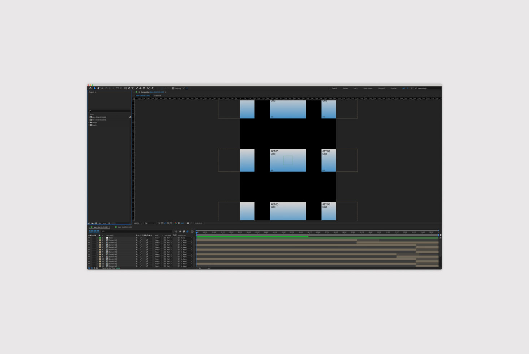Click the new folder icon in Project panel
529x354 pixels.
tap(92, 223)
